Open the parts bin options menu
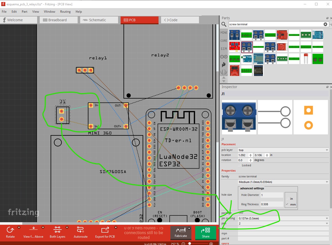Viewport: 332px width, 245px height. [331, 24]
